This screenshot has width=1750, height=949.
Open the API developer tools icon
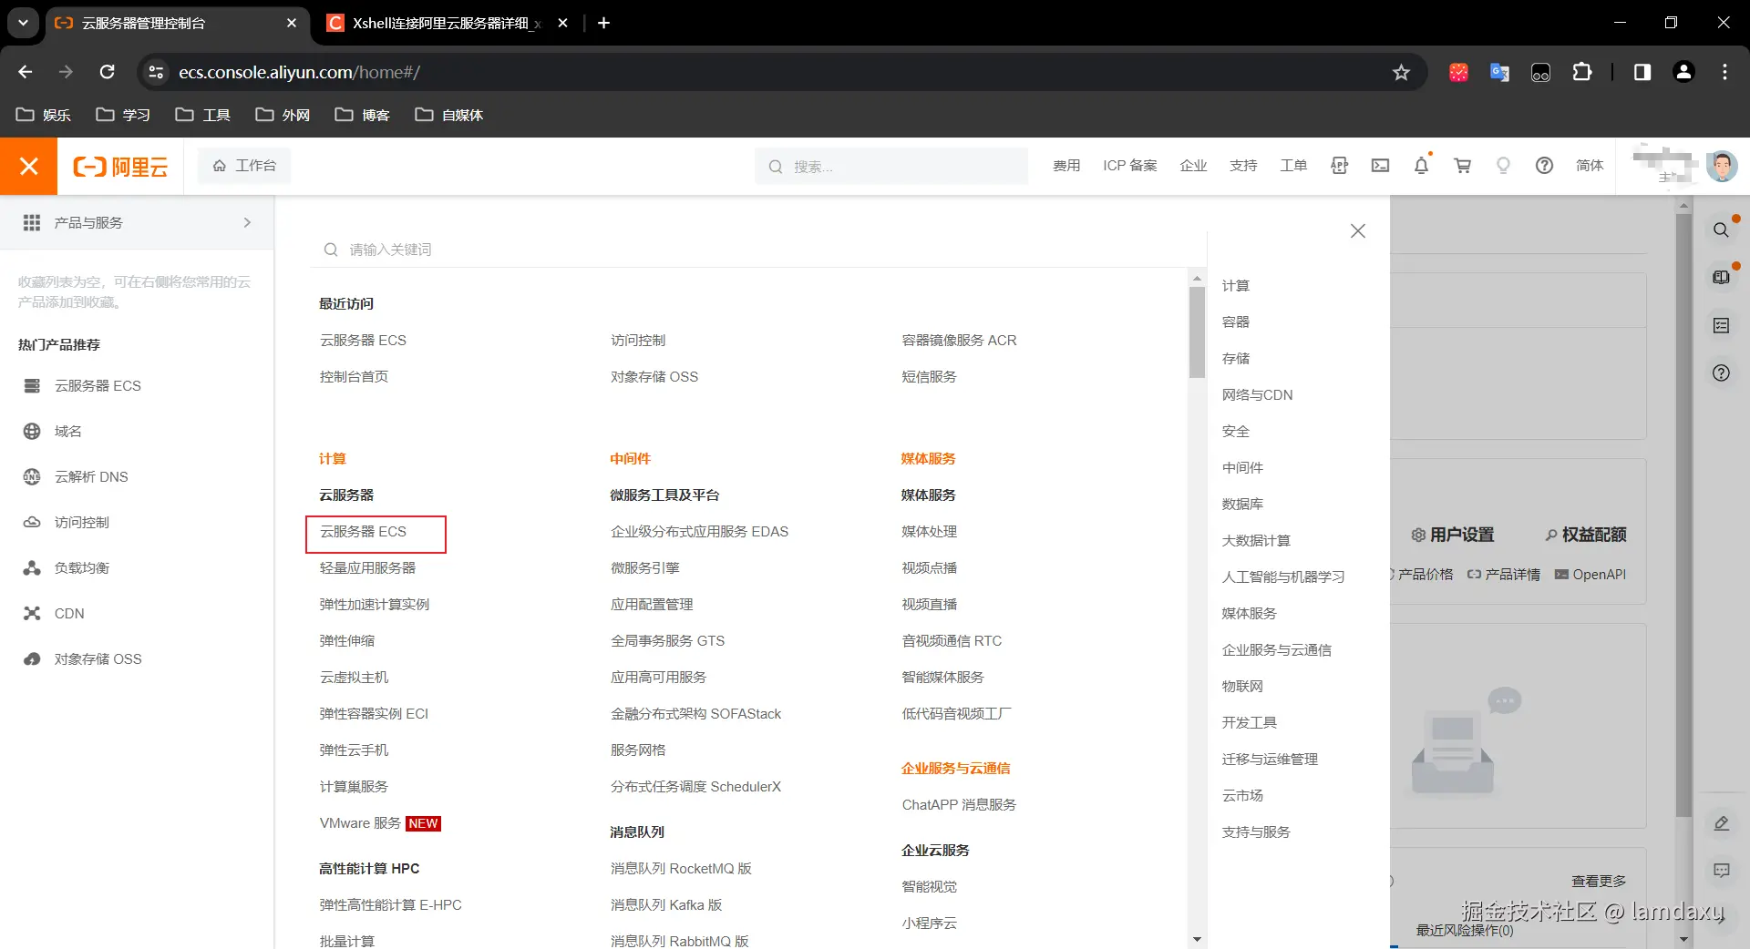point(1339,166)
